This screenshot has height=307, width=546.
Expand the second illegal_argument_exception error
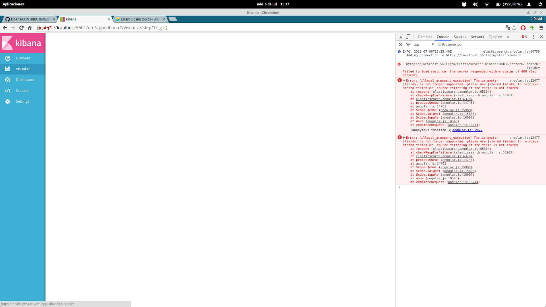(x=404, y=138)
